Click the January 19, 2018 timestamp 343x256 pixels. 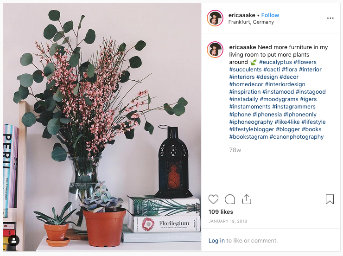click(228, 221)
